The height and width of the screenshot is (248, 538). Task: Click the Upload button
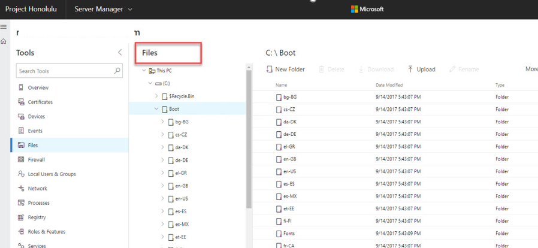pyautogui.click(x=422, y=69)
